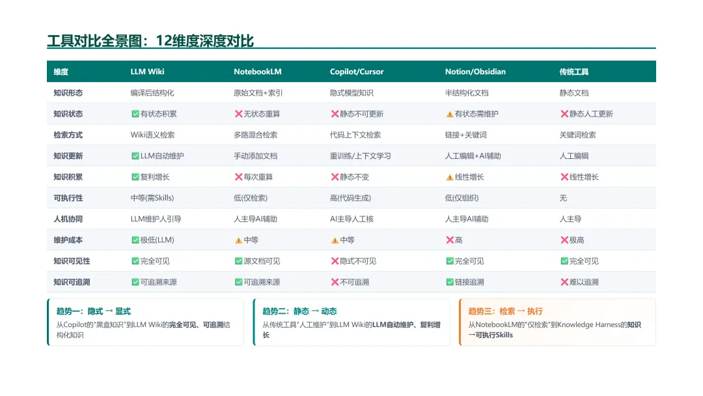The height and width of the screenshot is (396, 703).
Task: Click the 隐式模型知识 cell
Action: [x=352, y=93]
